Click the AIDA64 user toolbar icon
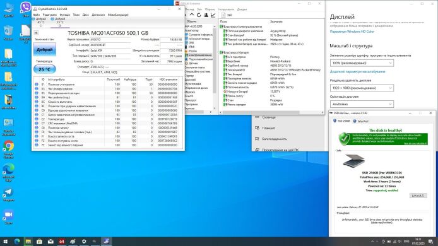 point(206,15)
